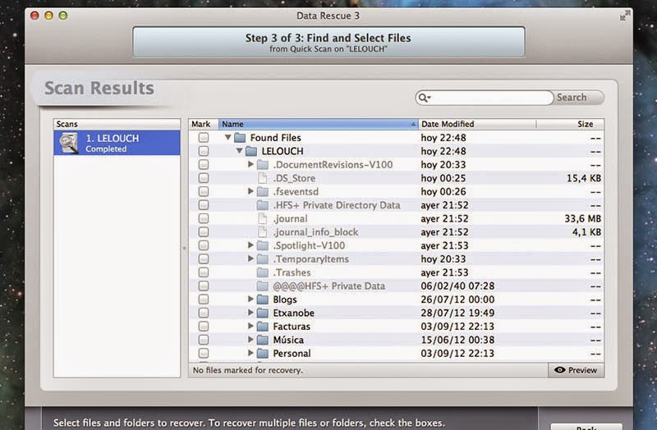Click the .journal file icon
657x430 pixels.
(262, 218)
